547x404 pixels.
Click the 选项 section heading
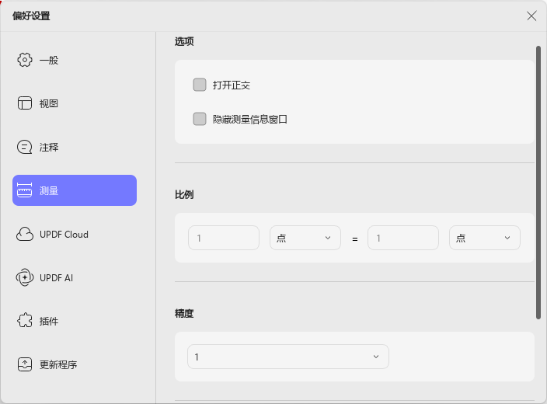(184, 41)
